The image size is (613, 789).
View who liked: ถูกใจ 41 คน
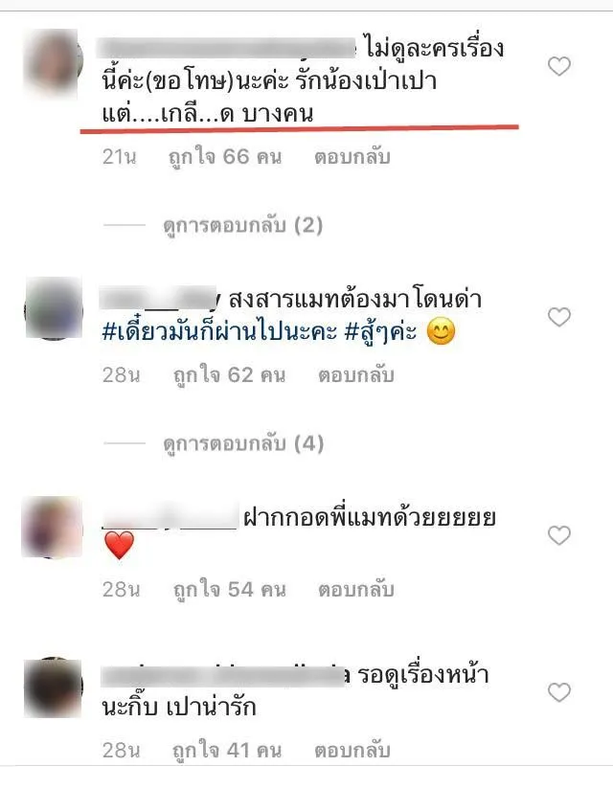pos(226,751)
